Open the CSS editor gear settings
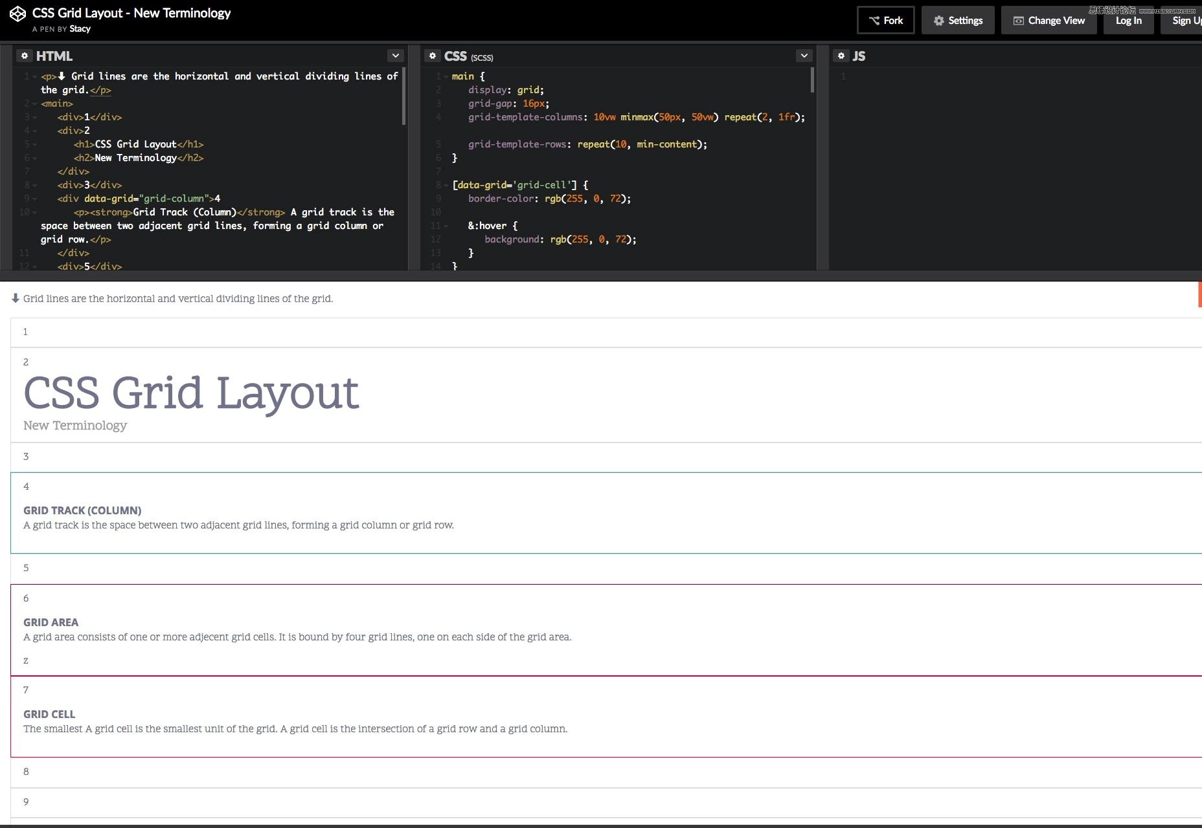 [433, 56]
